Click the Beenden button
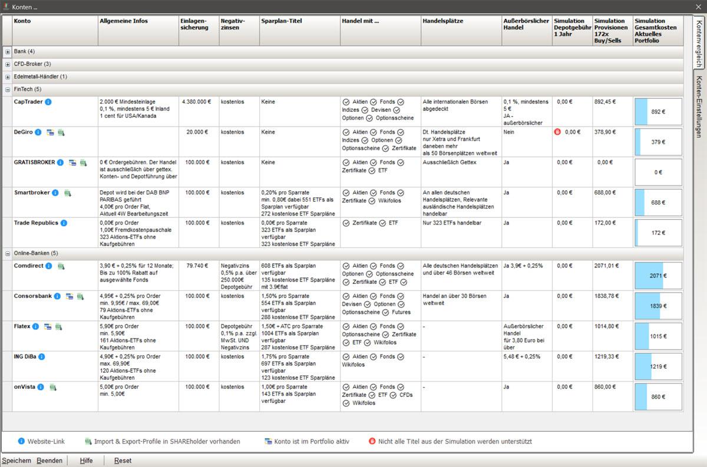The width and height of the screenshot is (707, 467). 49,461
